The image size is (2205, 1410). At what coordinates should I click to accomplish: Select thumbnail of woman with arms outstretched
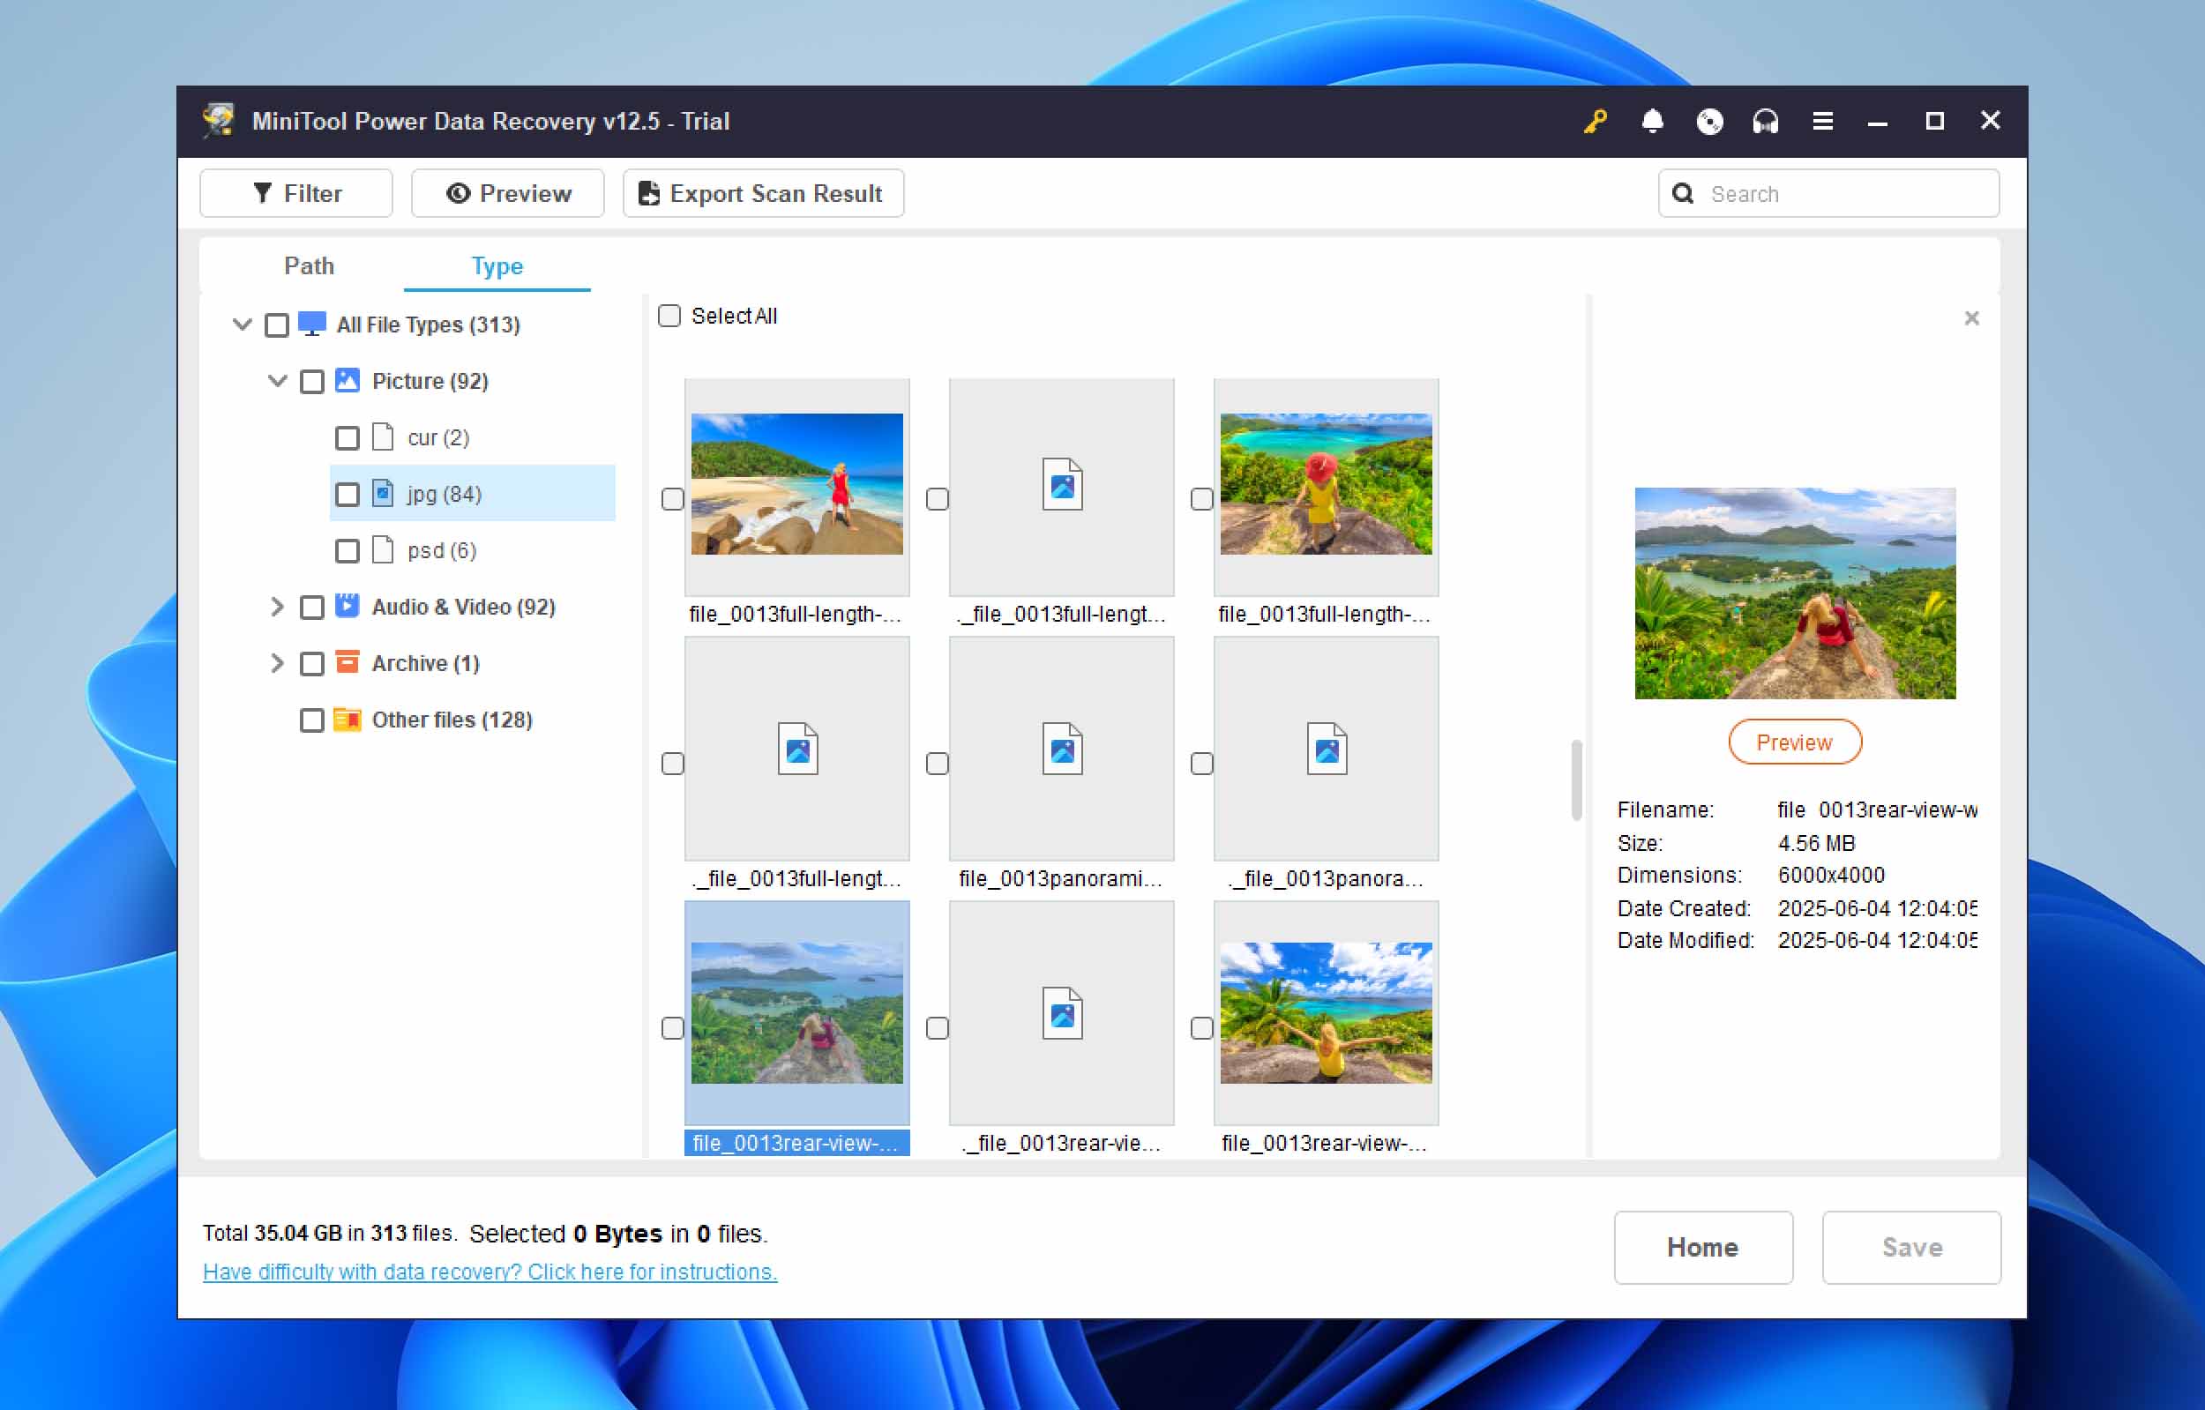pos(1326,1012)
